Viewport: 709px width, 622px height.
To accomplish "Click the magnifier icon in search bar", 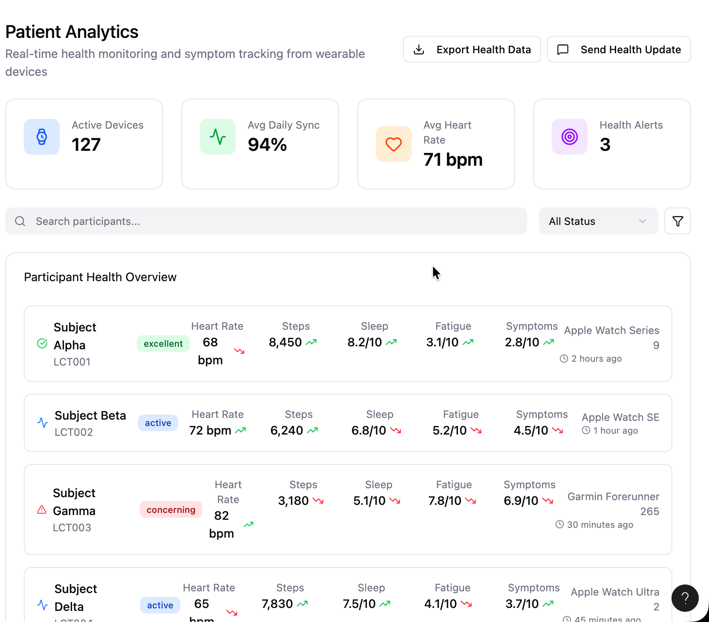I will point(20,221).
